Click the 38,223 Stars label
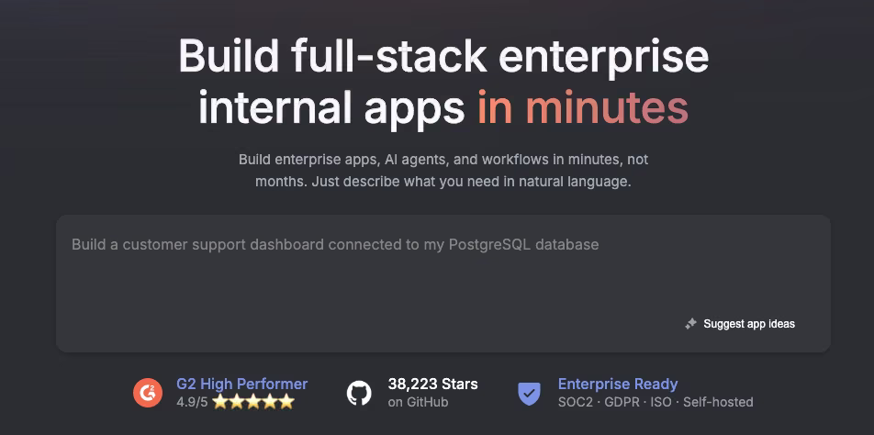The width and height of the screenshot is (874, 435). click(432, 384)
